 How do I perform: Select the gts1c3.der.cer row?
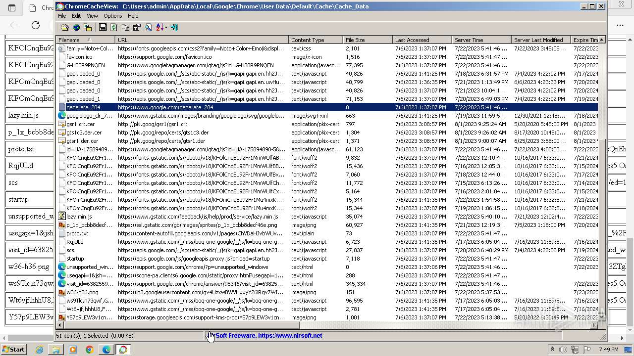pyautogui.click(x=327, y=133)
